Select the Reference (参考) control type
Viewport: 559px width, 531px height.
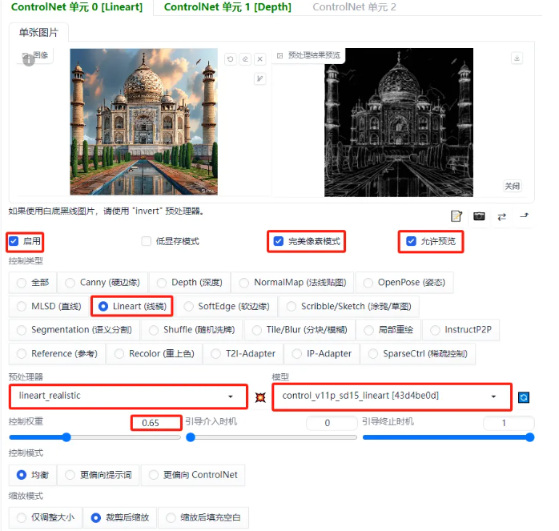57,354
